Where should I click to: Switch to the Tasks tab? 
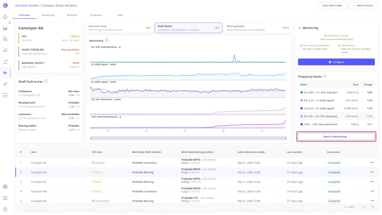click(x=120, y=15)
